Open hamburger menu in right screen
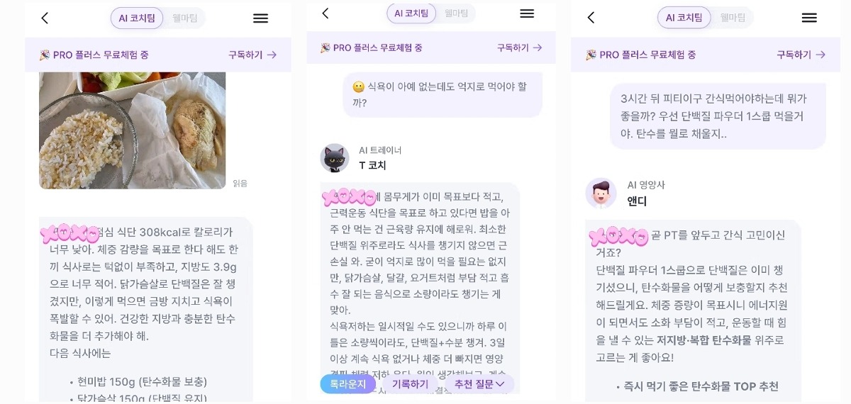This screenshot has width=851, height=404. 809,18
